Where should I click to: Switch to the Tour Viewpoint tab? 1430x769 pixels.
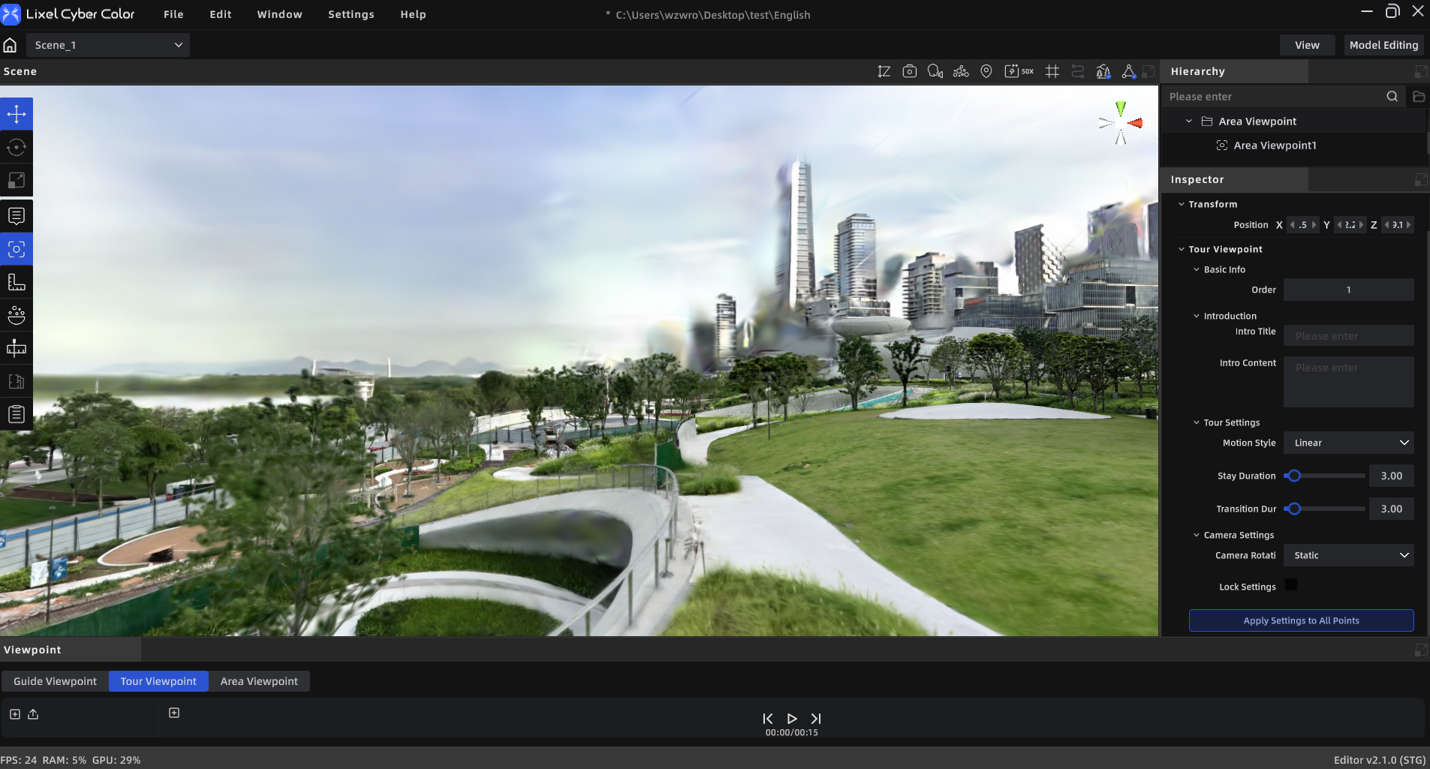158,681
